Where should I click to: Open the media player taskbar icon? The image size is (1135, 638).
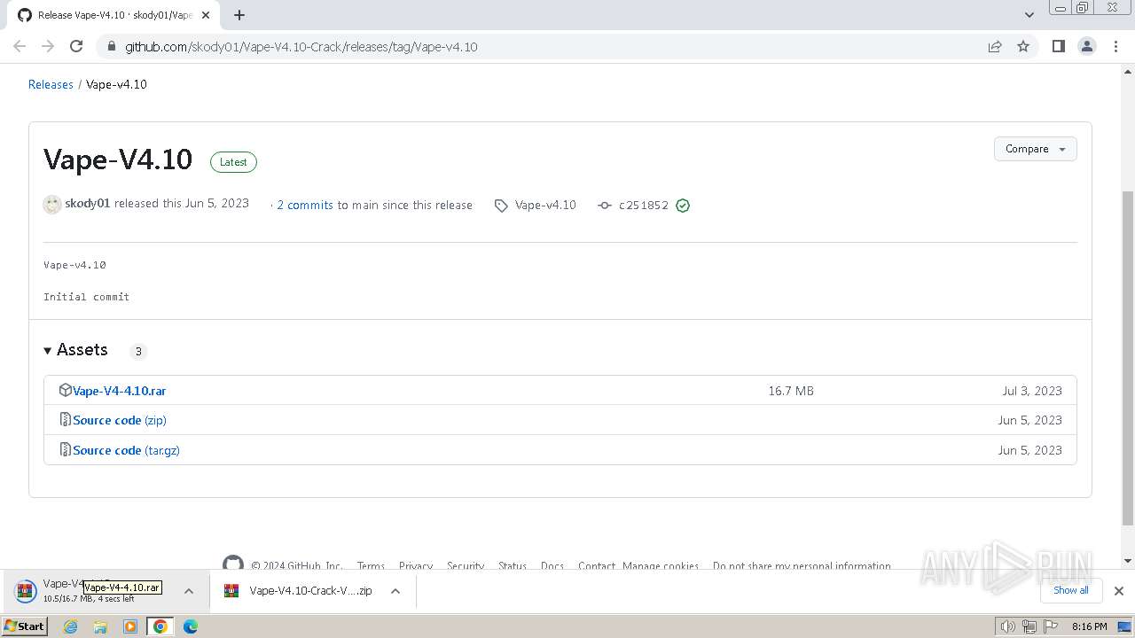(x=130, y=626)
